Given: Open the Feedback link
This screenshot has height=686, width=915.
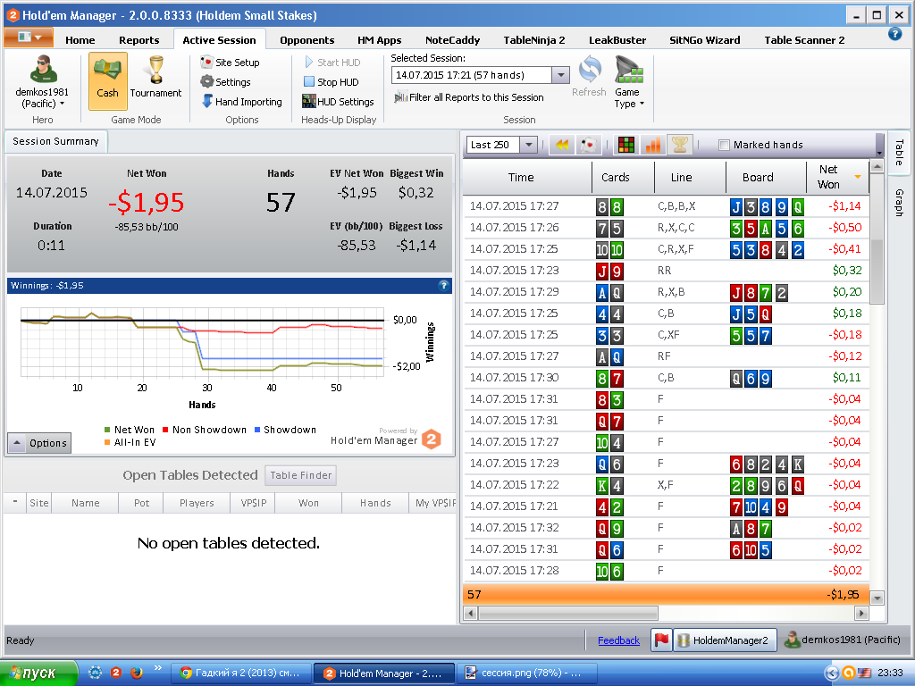Looking at the screenshot, I should point(618,640).
